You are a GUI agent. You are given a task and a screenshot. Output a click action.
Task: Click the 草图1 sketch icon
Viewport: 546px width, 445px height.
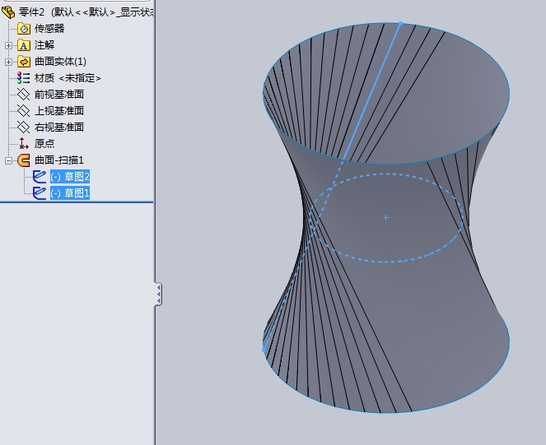click(40, 193)
